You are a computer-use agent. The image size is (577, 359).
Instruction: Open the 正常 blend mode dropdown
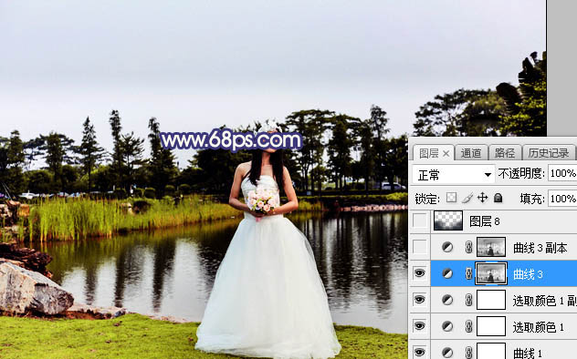click(454, 175)
